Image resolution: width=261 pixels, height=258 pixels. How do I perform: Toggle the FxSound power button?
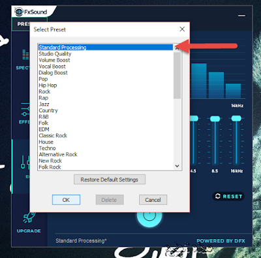point(149,215)
